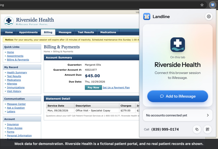Open the Appointments tab
Viewport: 218px width, 149px height.
pos(28,32)
